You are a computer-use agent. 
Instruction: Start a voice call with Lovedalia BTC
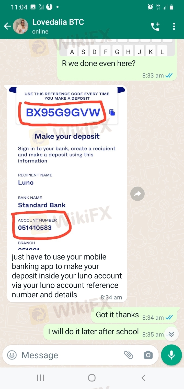click(155, 26)
